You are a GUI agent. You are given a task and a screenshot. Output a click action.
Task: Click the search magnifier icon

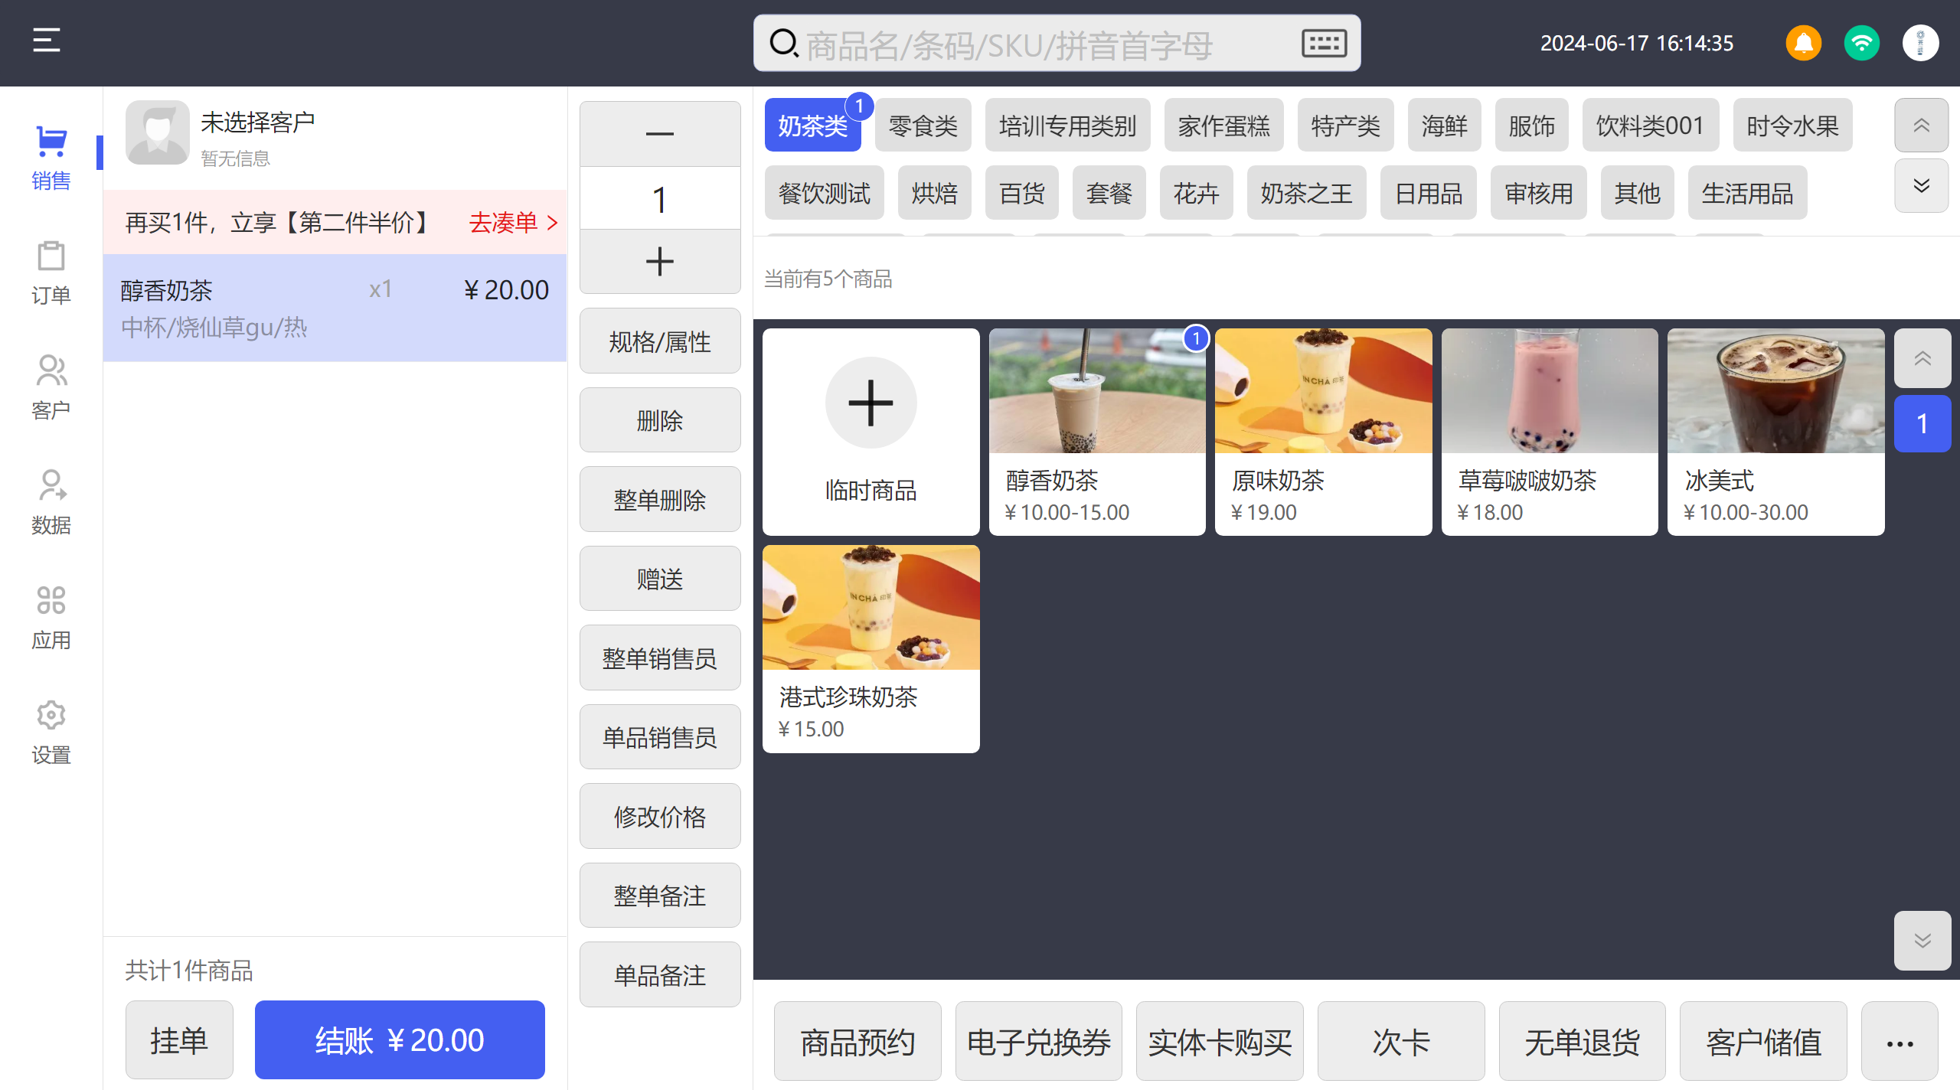783,43
